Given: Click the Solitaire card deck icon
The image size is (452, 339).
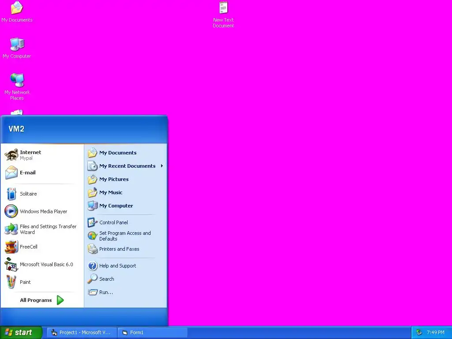Looking at the screenshot, I should 11,194.
